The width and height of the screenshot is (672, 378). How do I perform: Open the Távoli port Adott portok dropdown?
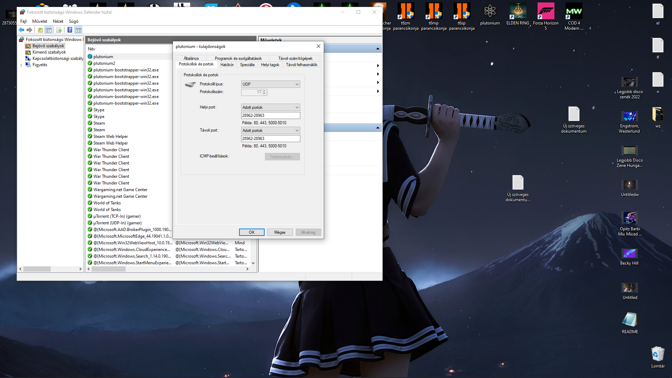[271, 131]
